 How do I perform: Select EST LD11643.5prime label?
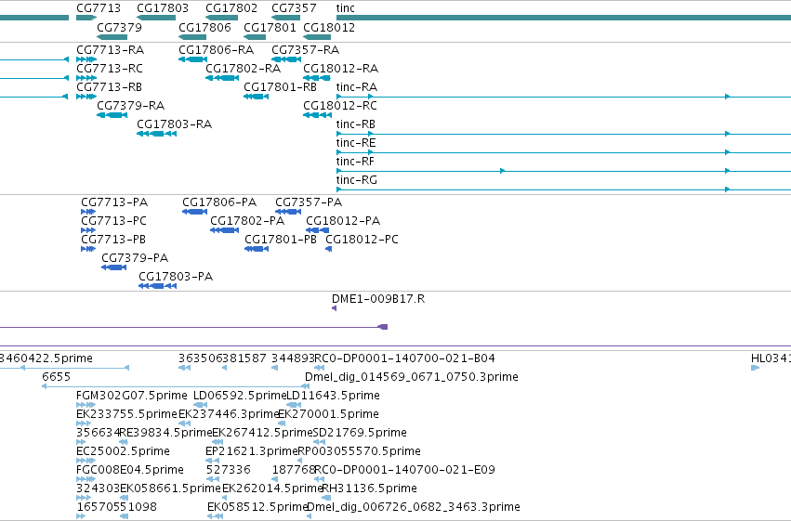333,396
